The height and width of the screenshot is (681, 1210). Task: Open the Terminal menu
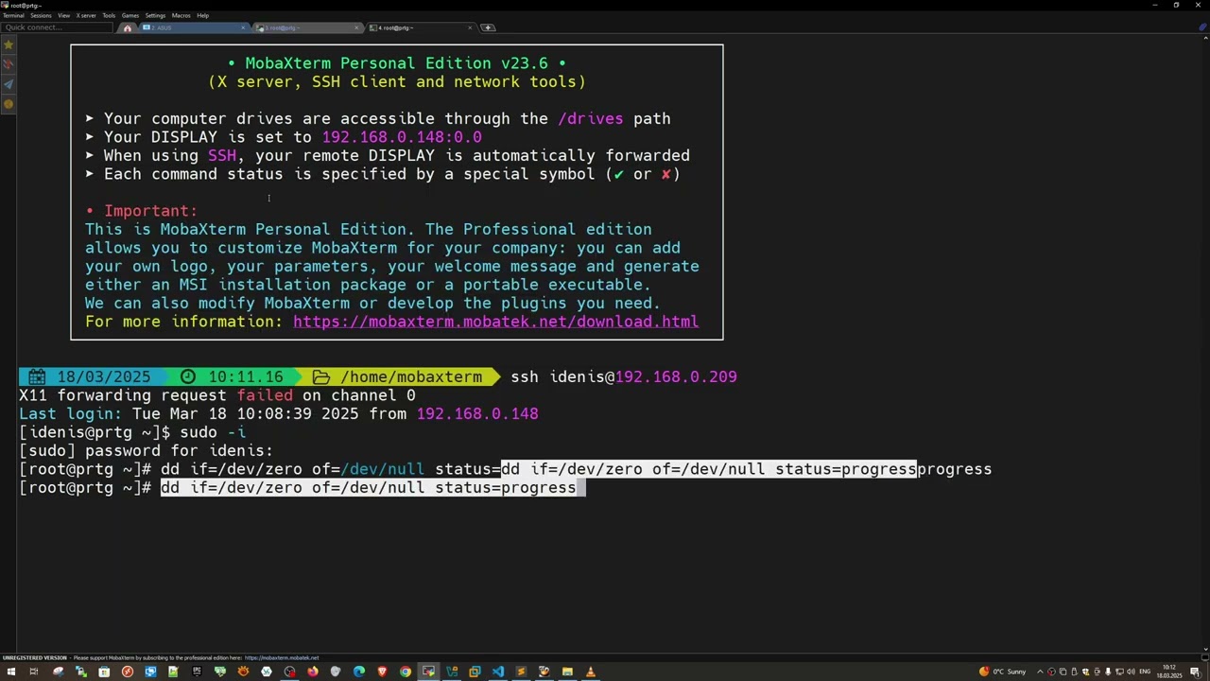13,15
